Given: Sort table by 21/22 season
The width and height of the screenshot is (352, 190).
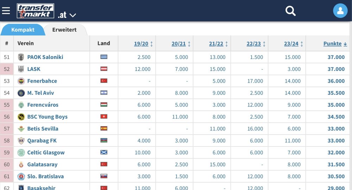Looking at the screenshot, I should 216,44.
